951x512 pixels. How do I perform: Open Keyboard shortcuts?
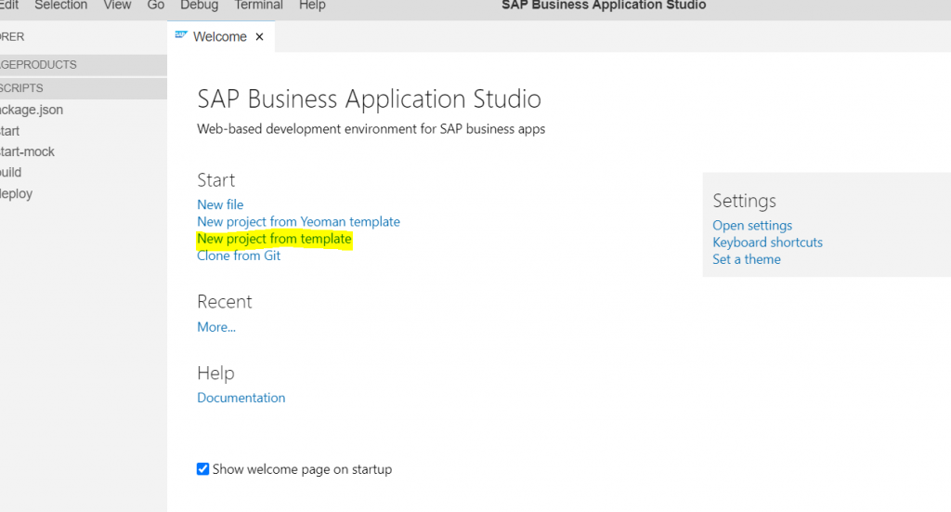[x=767, y=243]
